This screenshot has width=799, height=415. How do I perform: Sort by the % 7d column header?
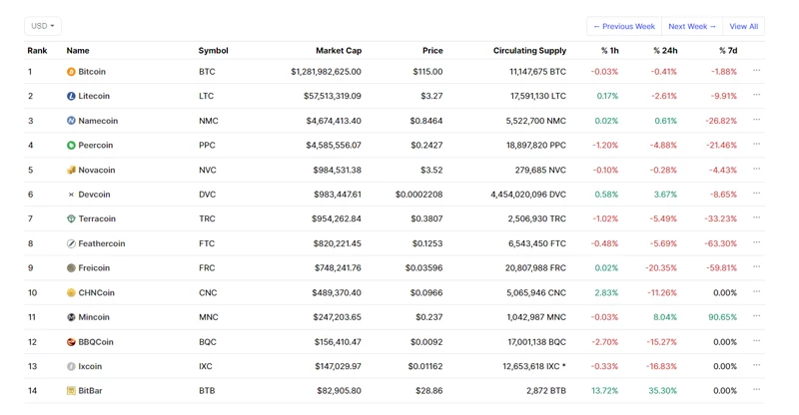pyautogui.click(x=725, y=50)
